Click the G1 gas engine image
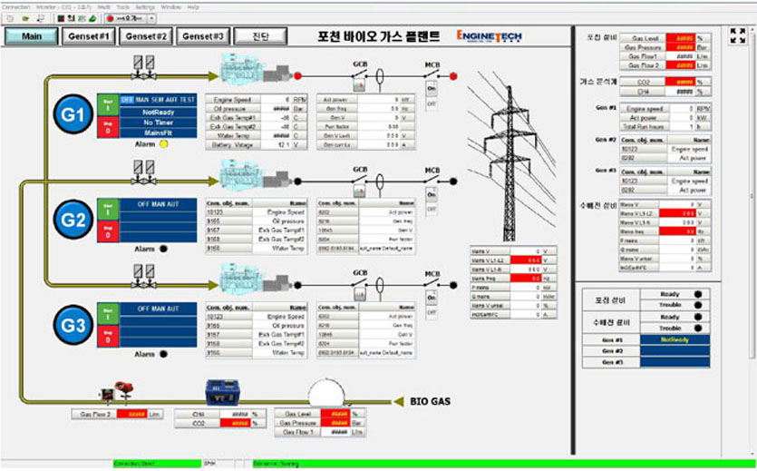Screen dimensions: 757x471 [256, 69]
